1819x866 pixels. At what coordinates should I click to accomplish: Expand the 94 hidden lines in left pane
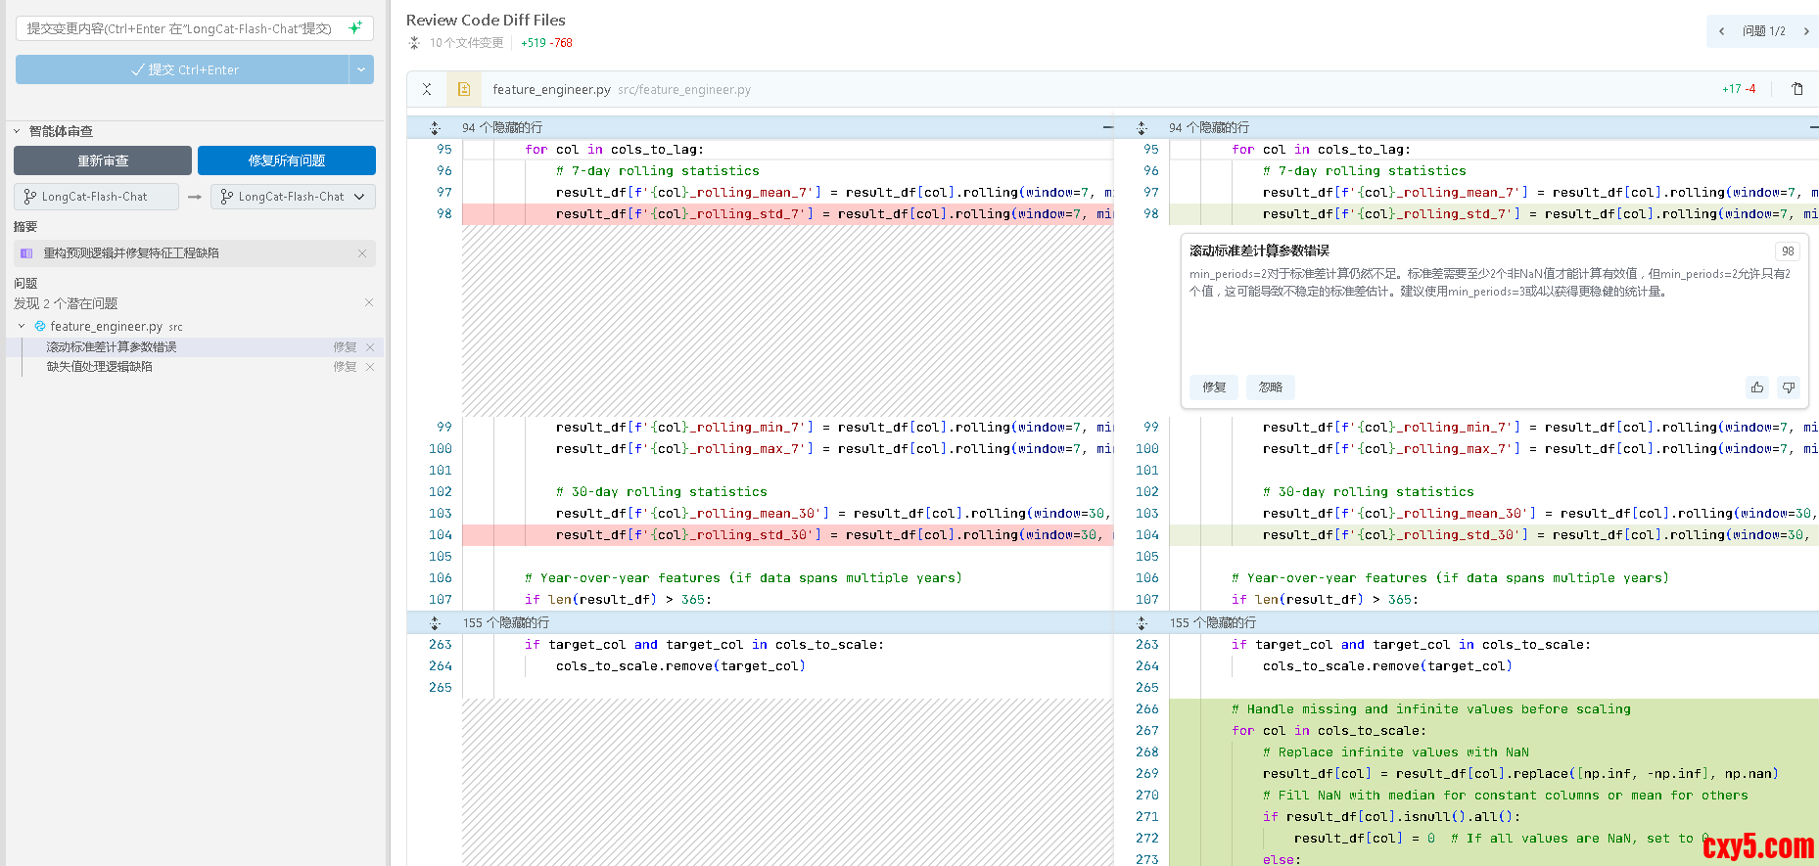pos(436,128)
